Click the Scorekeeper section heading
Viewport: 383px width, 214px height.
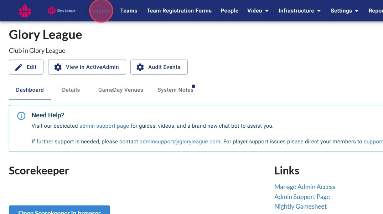[39, 171]
